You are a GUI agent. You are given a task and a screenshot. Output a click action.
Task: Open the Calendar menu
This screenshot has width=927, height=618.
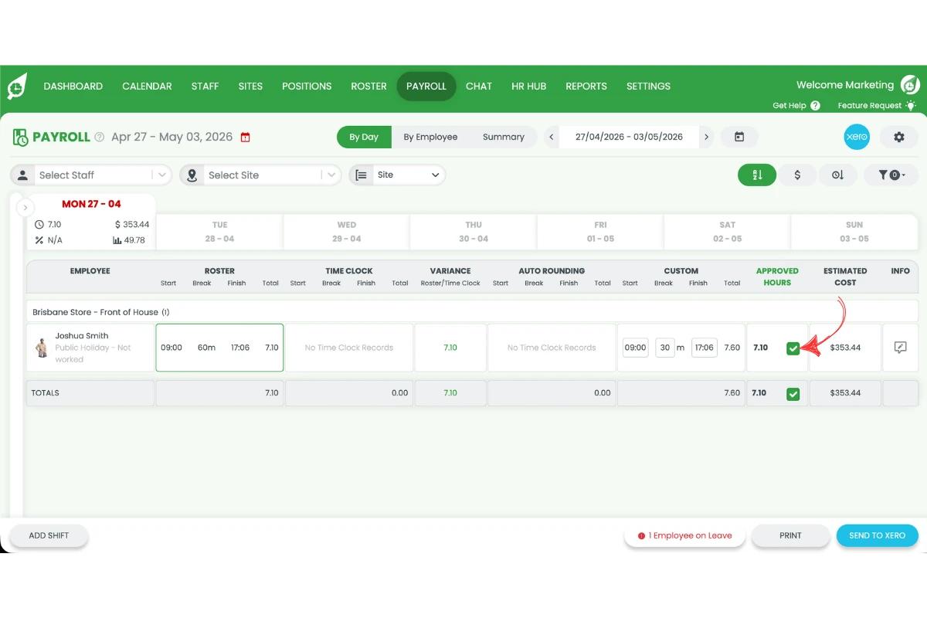coord(147,86)
